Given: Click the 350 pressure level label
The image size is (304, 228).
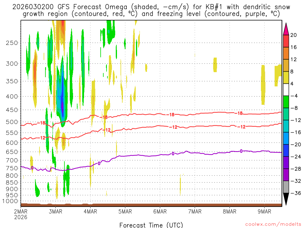Looking at the screenshot, I should click(x=12, y=81).
